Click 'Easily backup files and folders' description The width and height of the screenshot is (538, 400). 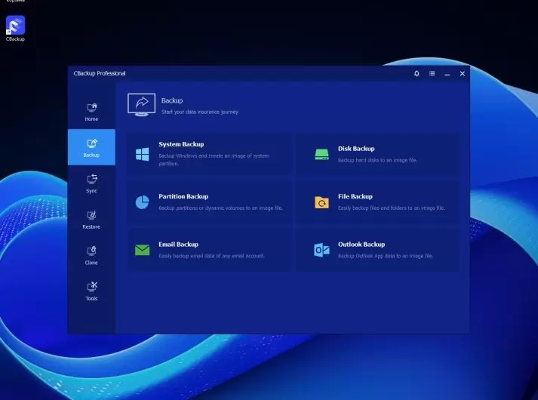tap(392, 208)
